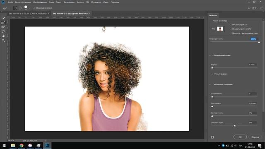Image resolution: width=265 pixels, height=149 pixels.
Task: Open the Выделение menu
Action: tap(69, 2)
